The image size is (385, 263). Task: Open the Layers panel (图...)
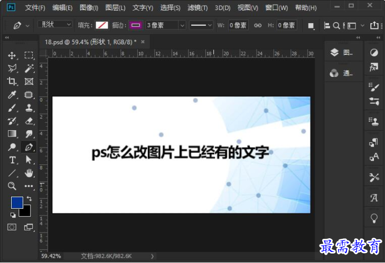341,52
